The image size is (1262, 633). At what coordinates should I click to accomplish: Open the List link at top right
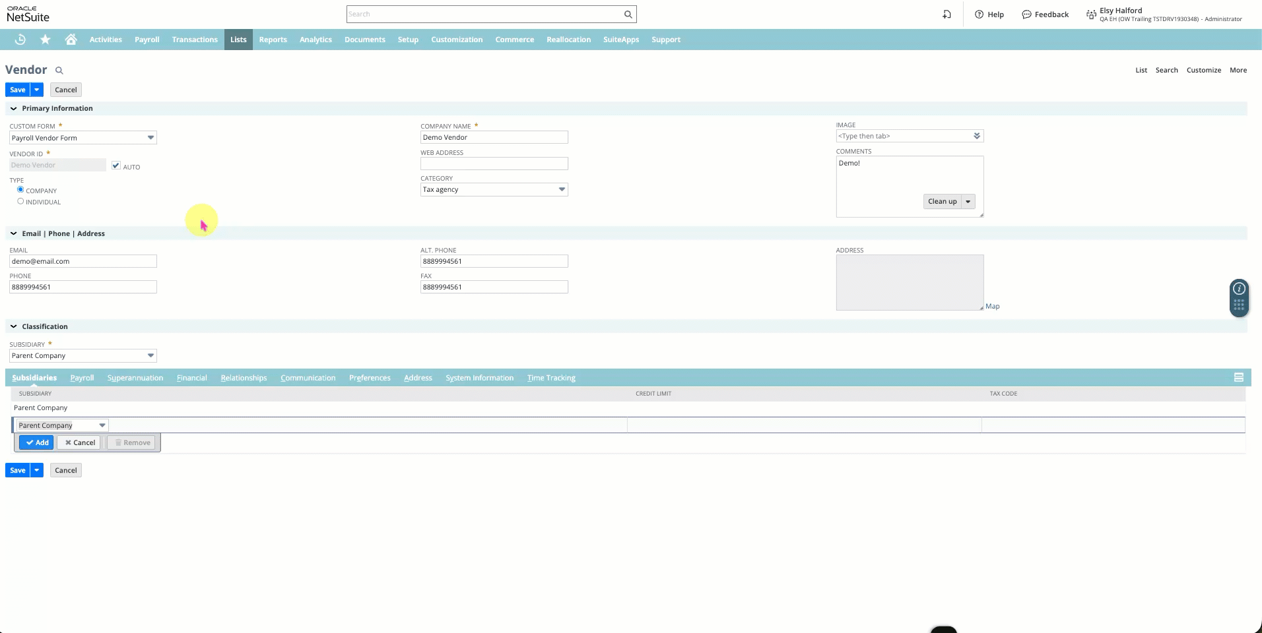1141,70
